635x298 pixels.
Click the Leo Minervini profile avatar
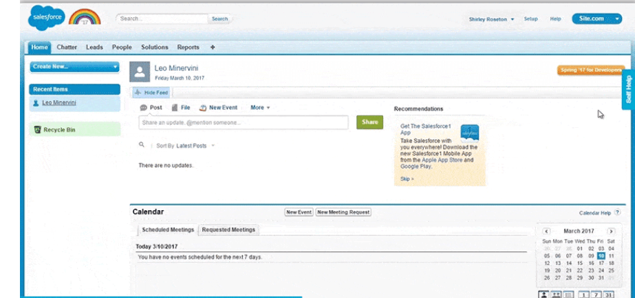pyautogui.click(x=140, y=72)
